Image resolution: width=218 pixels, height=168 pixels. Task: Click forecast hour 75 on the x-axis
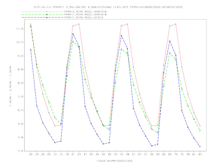tap(182, 154)
